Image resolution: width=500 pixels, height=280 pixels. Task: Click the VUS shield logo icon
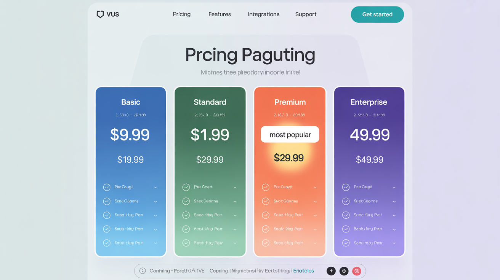click(x=100, y=14)
